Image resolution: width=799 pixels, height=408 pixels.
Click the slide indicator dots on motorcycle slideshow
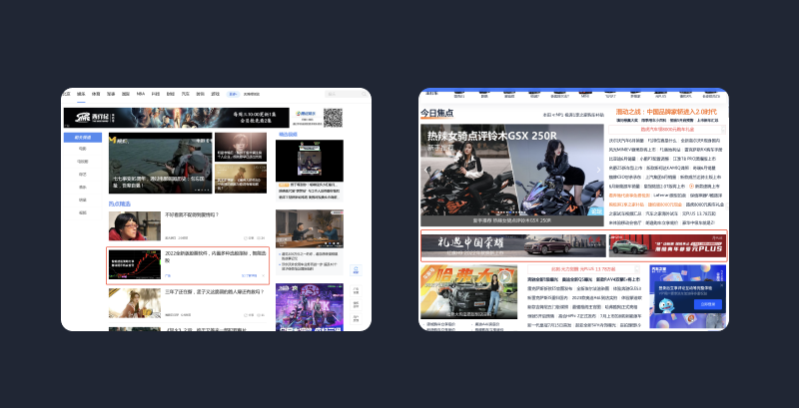(511, 212)
